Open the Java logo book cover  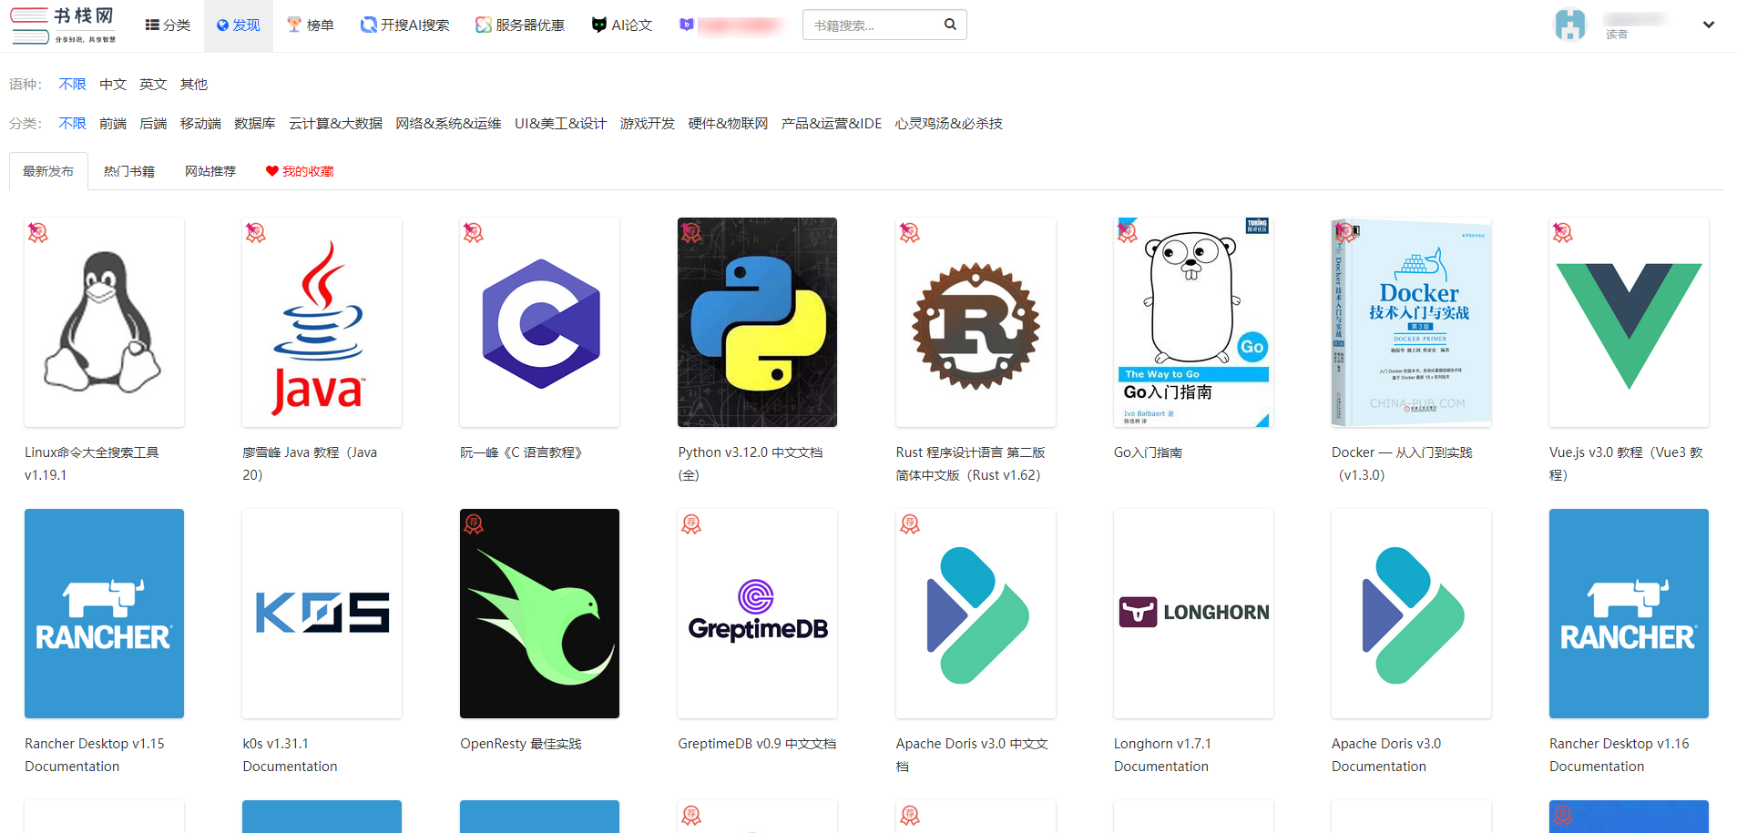(x=322, y=322)
